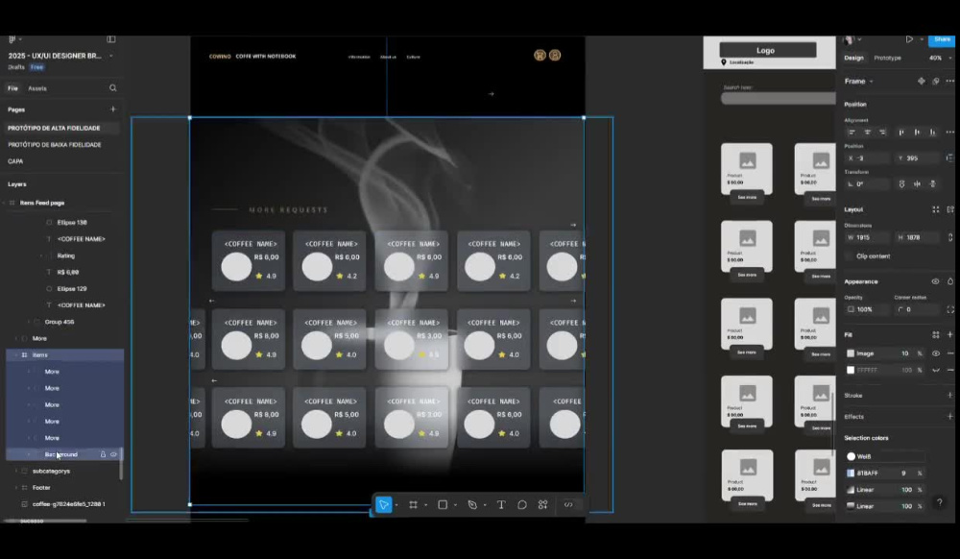The image size is (960, 559).
Task: Click align bottom icon
Action: tap(932, 133)
